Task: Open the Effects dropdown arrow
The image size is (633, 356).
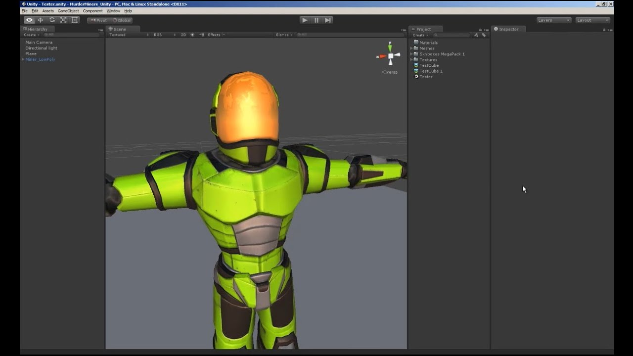Action: (x=224, y=35)
